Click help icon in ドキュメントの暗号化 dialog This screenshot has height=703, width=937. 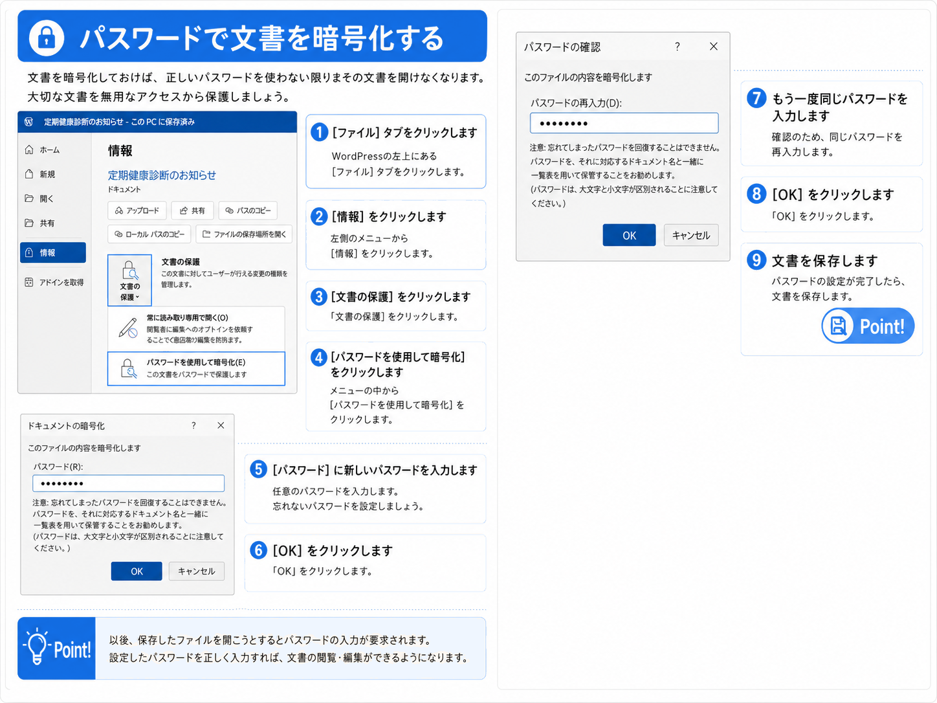click(193, 425)
